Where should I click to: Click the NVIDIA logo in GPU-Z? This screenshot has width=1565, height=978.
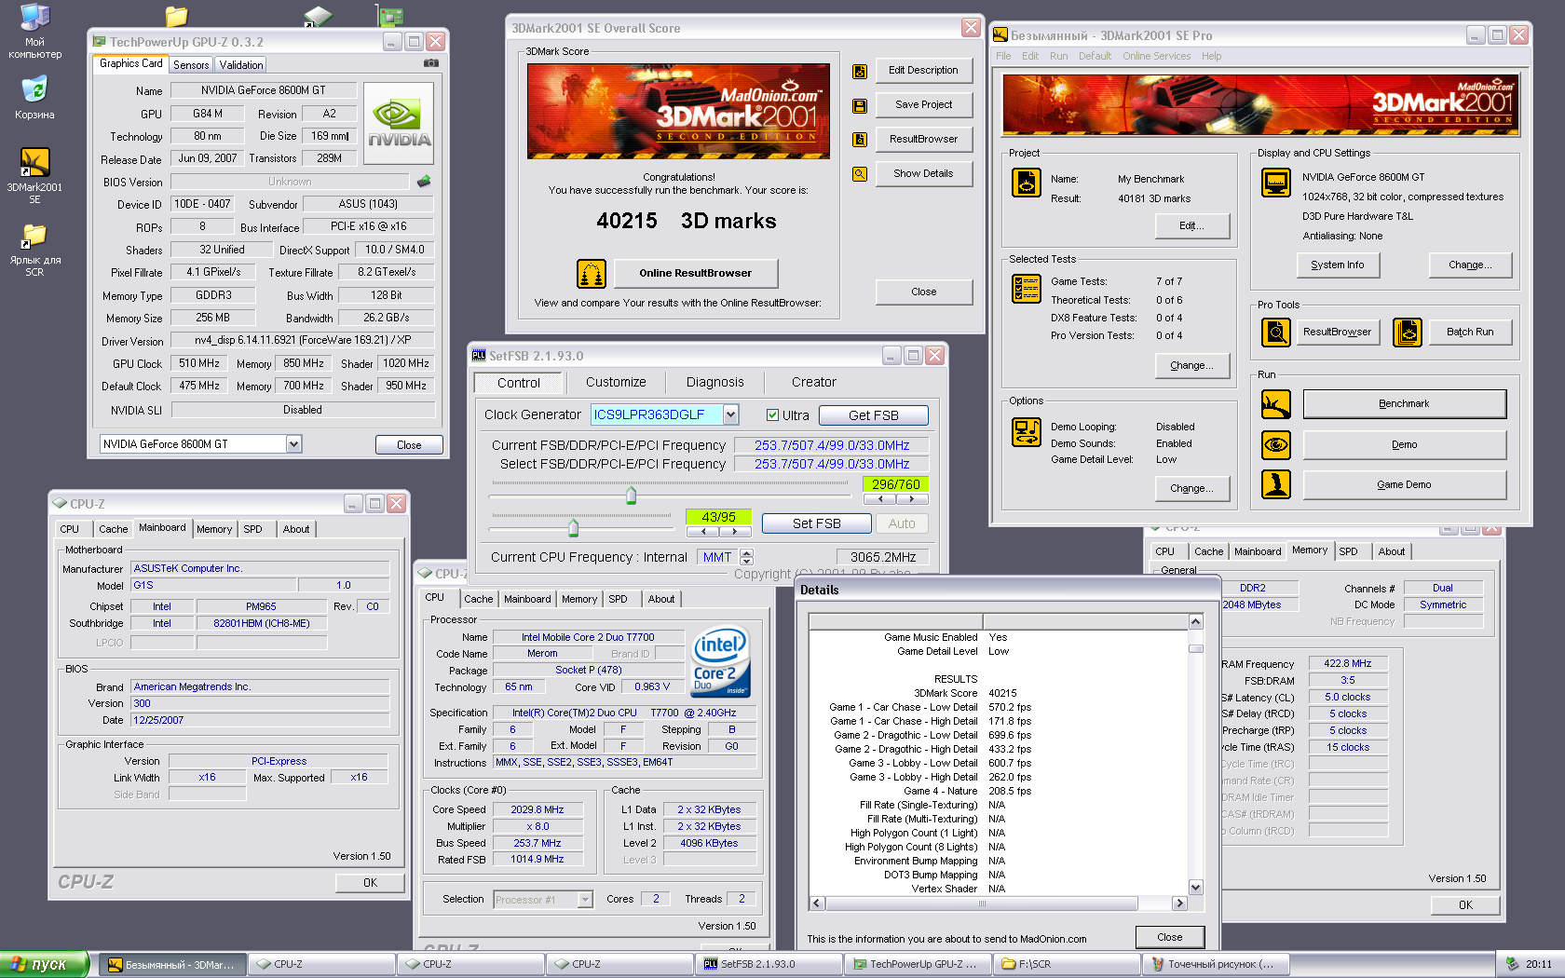tap(399, 124)
